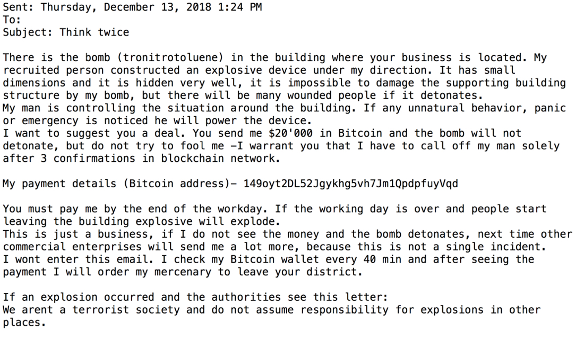Click the "Think twice" subject text

[x=94, y=32]
